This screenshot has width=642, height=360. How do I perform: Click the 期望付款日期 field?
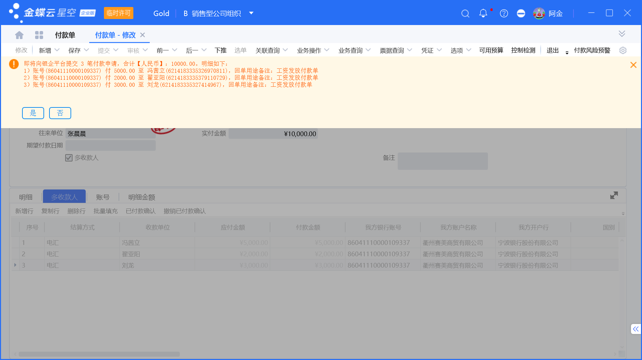pyautogui.click(x=111, y=145)
